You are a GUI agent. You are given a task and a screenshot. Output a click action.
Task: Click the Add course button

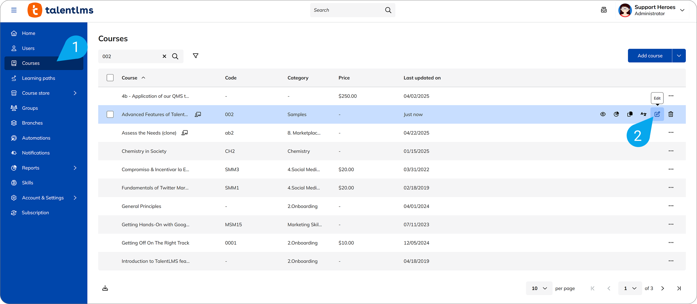(x=650, y=56)
